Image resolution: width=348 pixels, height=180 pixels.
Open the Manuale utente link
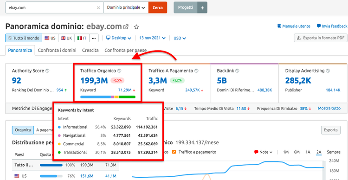(x=294, y=26)
